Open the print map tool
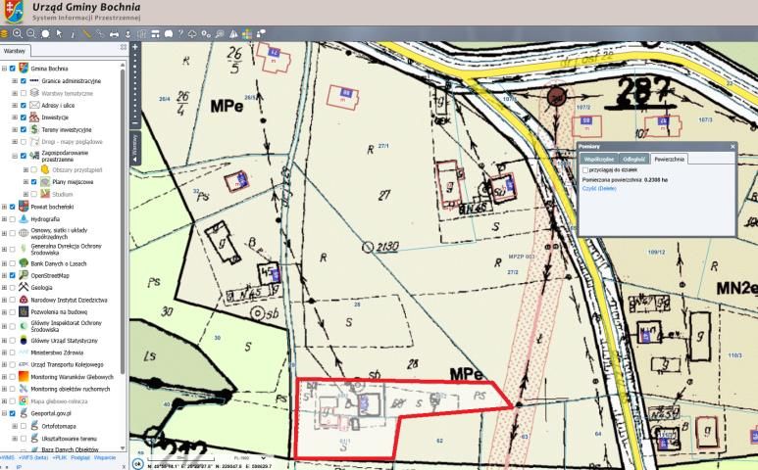The height and width of the screenshot is (470, 758). click(x=114, y=33)
